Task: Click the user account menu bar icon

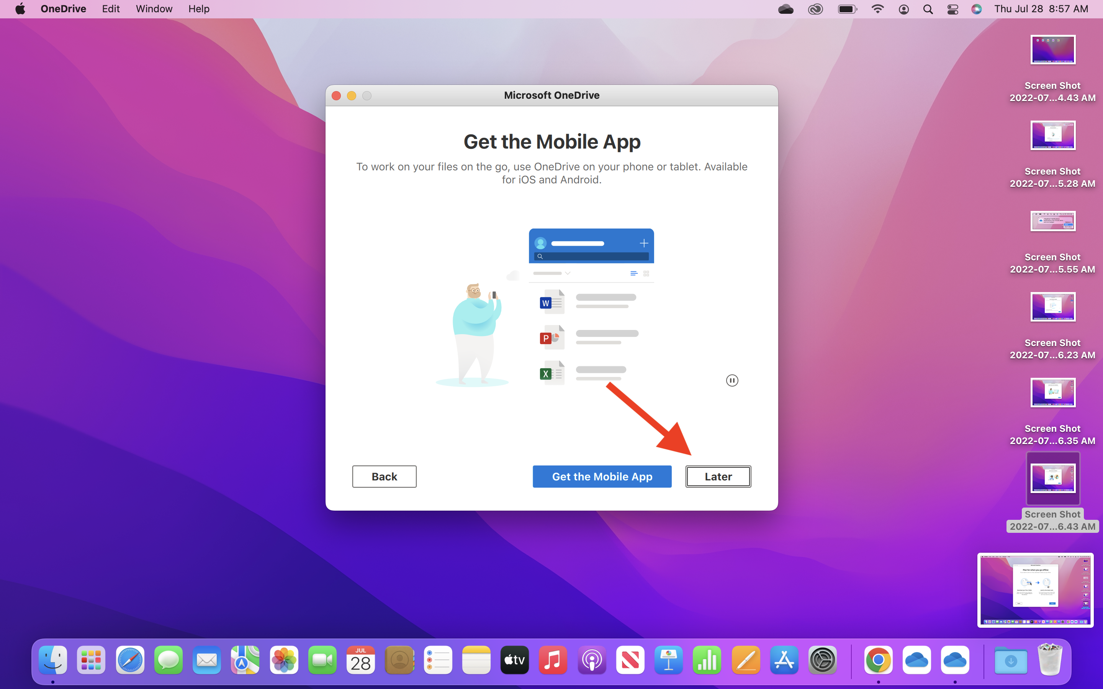Action: [903, 9]
